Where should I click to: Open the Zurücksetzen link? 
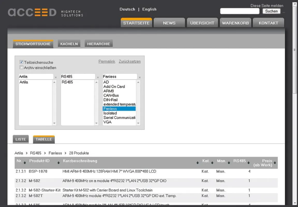pos(130,61)
